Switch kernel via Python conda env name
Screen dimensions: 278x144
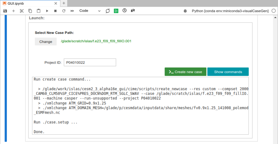coord(230,11)
